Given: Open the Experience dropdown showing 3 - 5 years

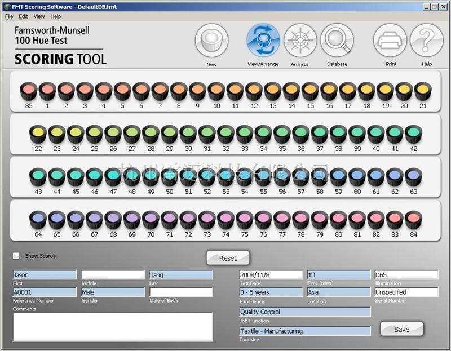Looking at the screenshot, I should click(x=271, y=292).
